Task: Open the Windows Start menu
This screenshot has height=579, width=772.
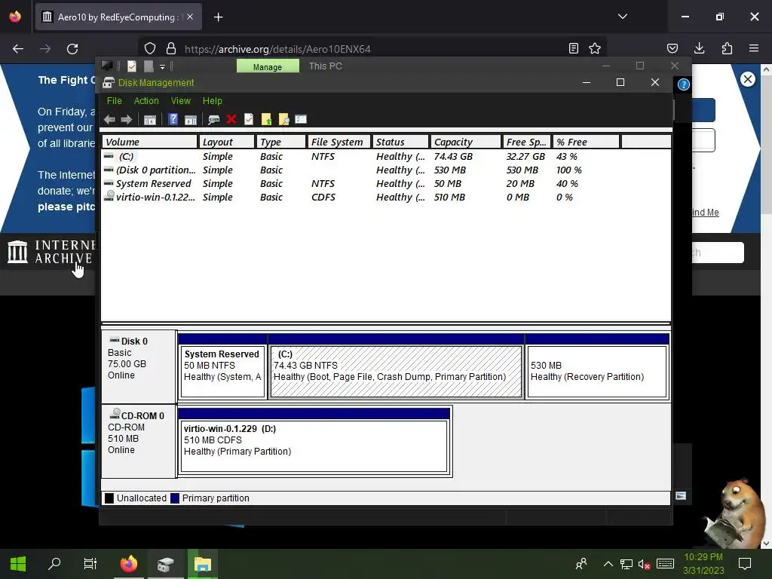Action: [x=18, y=564]
